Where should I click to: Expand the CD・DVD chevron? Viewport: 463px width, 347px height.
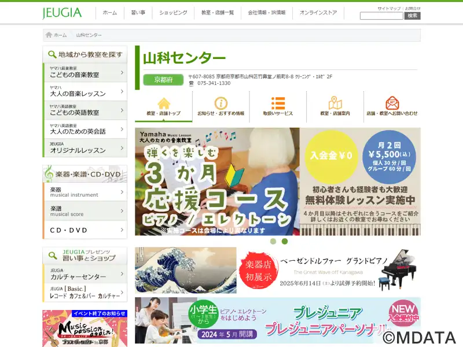click(x=122, y=230)
